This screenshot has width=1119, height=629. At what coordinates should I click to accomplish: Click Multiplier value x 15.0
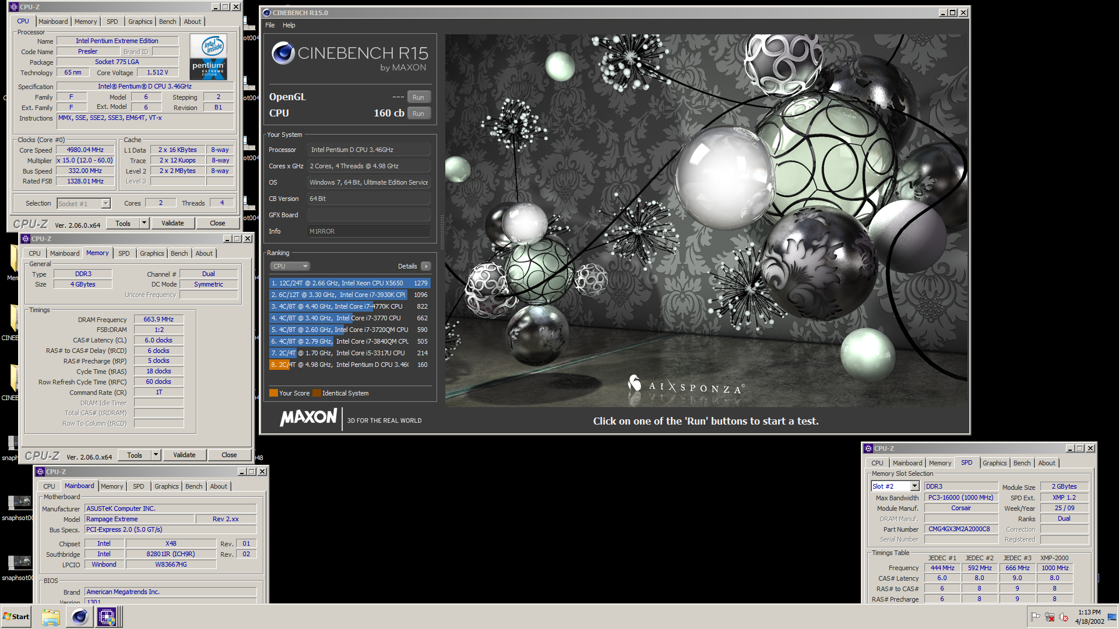pos(85,160)
